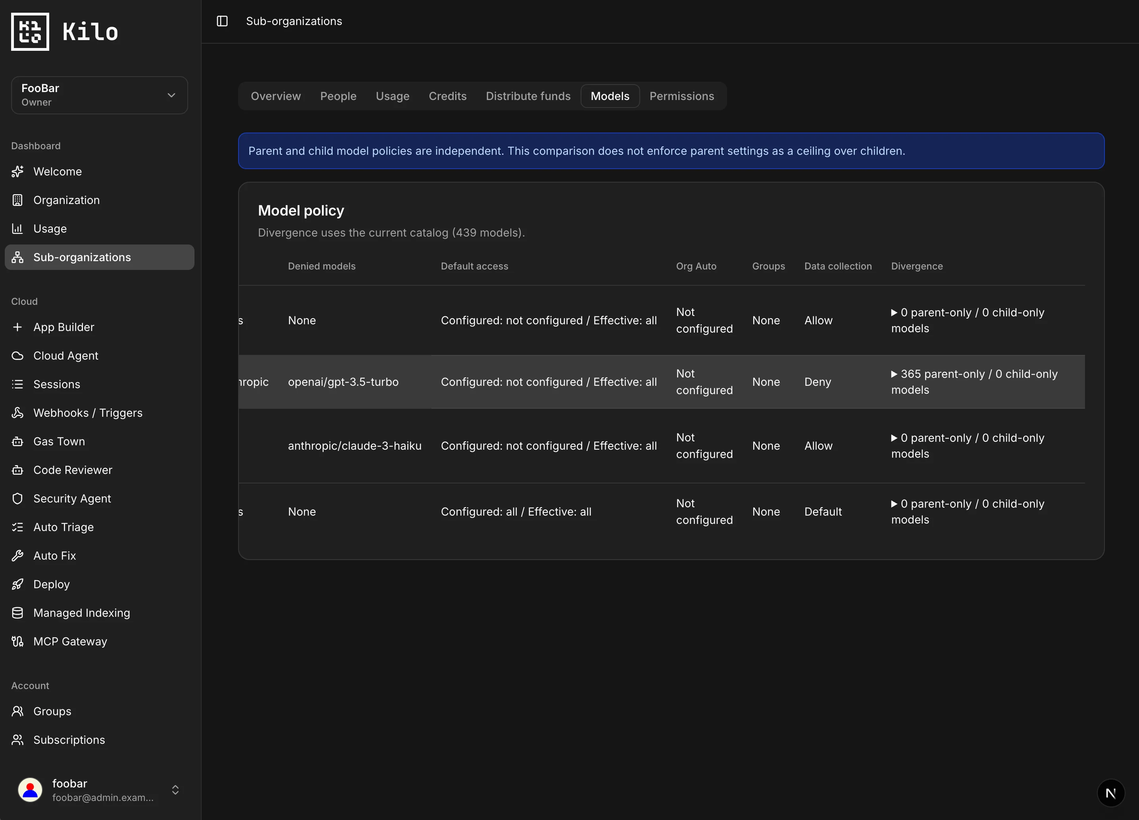Click the Denied models column header
This screenshot has height=820, width=1139.
321,266
